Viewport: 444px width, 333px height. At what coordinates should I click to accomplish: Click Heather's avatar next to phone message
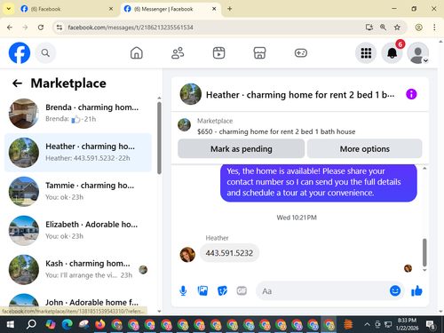click(x=187, y=255)
